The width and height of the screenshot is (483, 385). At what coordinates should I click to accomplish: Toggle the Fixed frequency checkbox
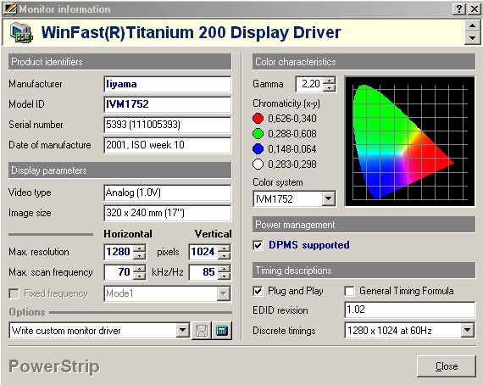click(14, 293)
